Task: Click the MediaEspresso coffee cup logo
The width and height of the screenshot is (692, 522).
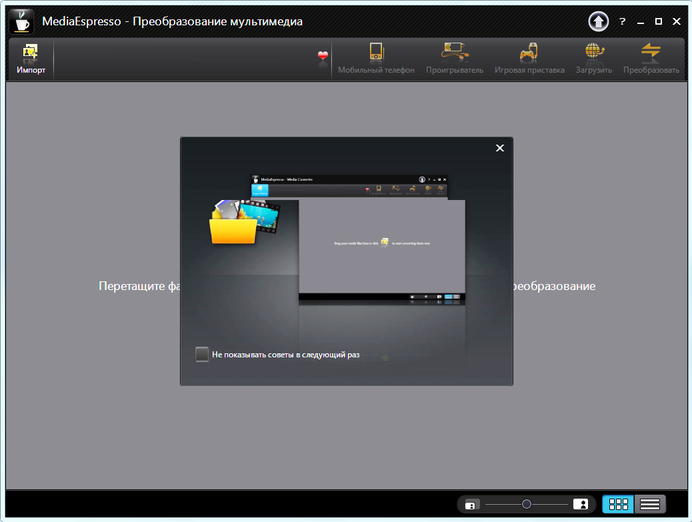Action: (21, 20)
